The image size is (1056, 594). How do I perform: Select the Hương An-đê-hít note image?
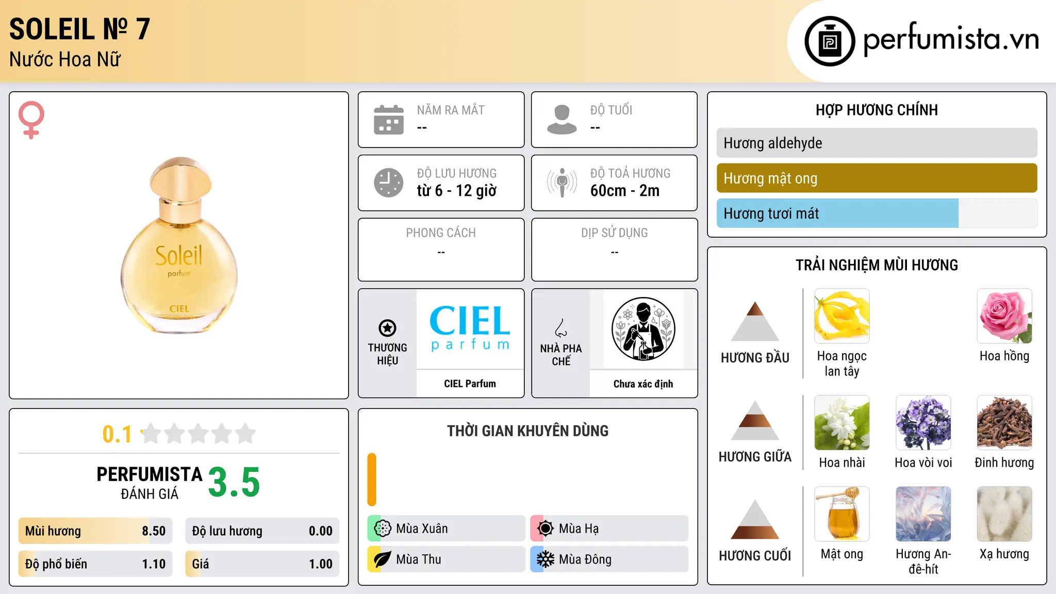(923, 514)
